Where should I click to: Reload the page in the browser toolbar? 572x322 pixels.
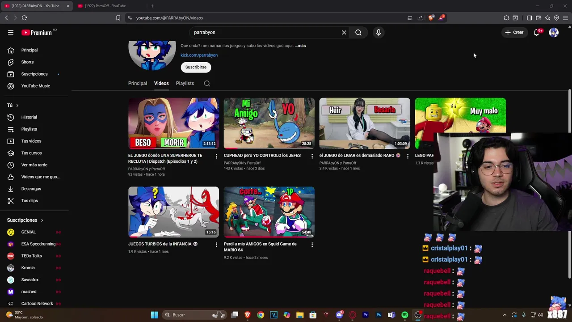[x=24, y=18]
